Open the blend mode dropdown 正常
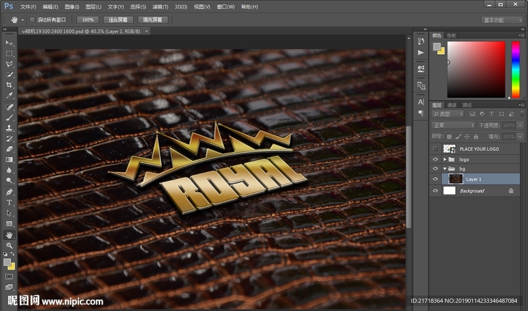This screenshot has width=528, height=311. (x=453, y=125)
